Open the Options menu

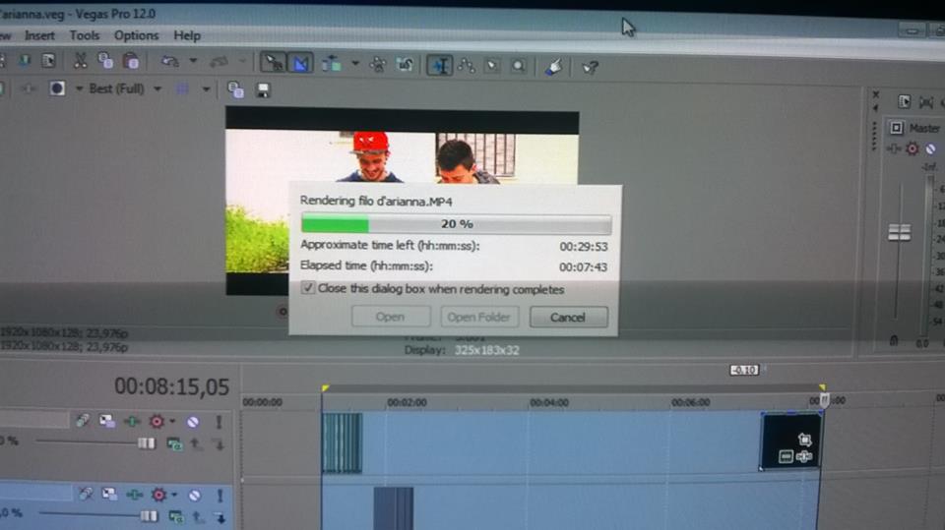tap(136, 35)
